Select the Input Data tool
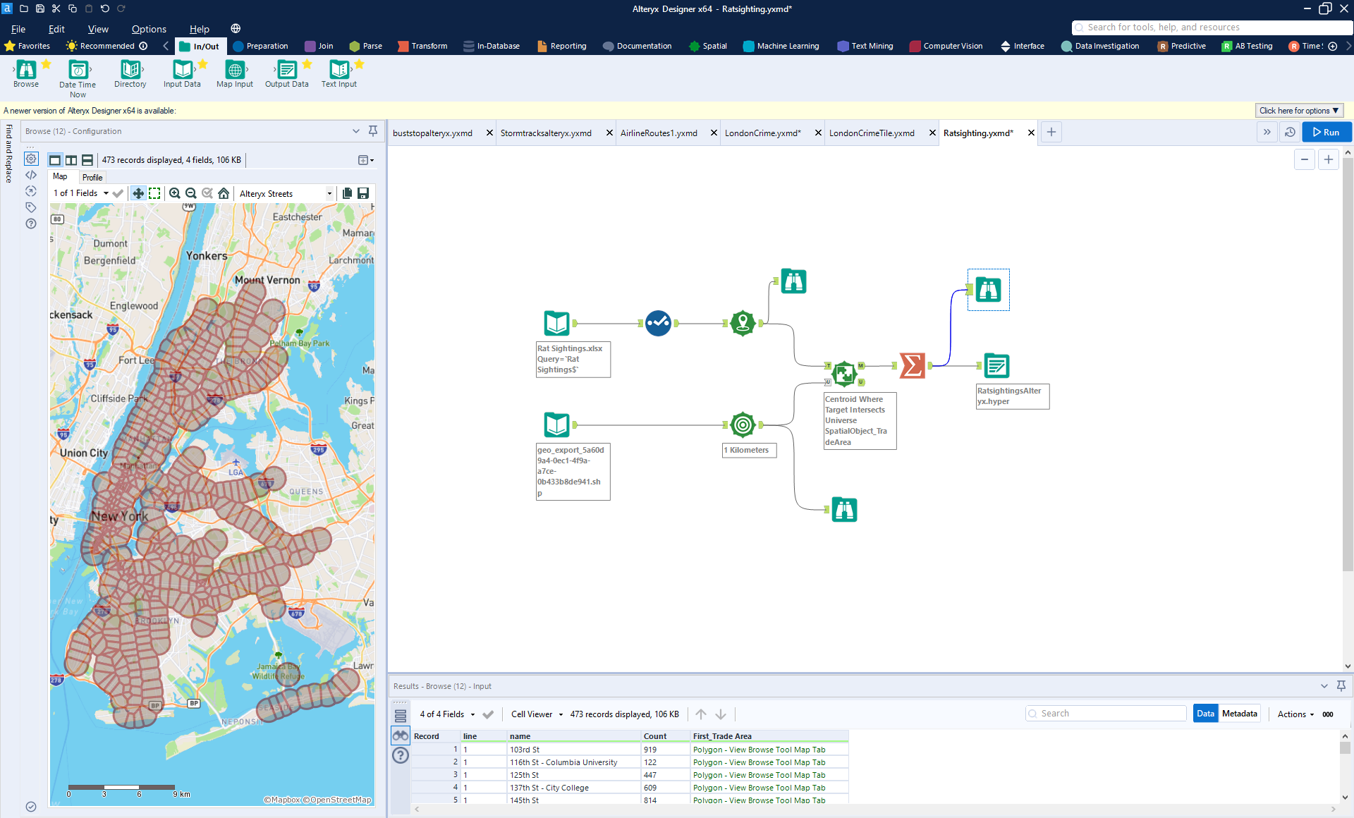The width and height of the screenshot is (1354, 818). click(182, 73)
